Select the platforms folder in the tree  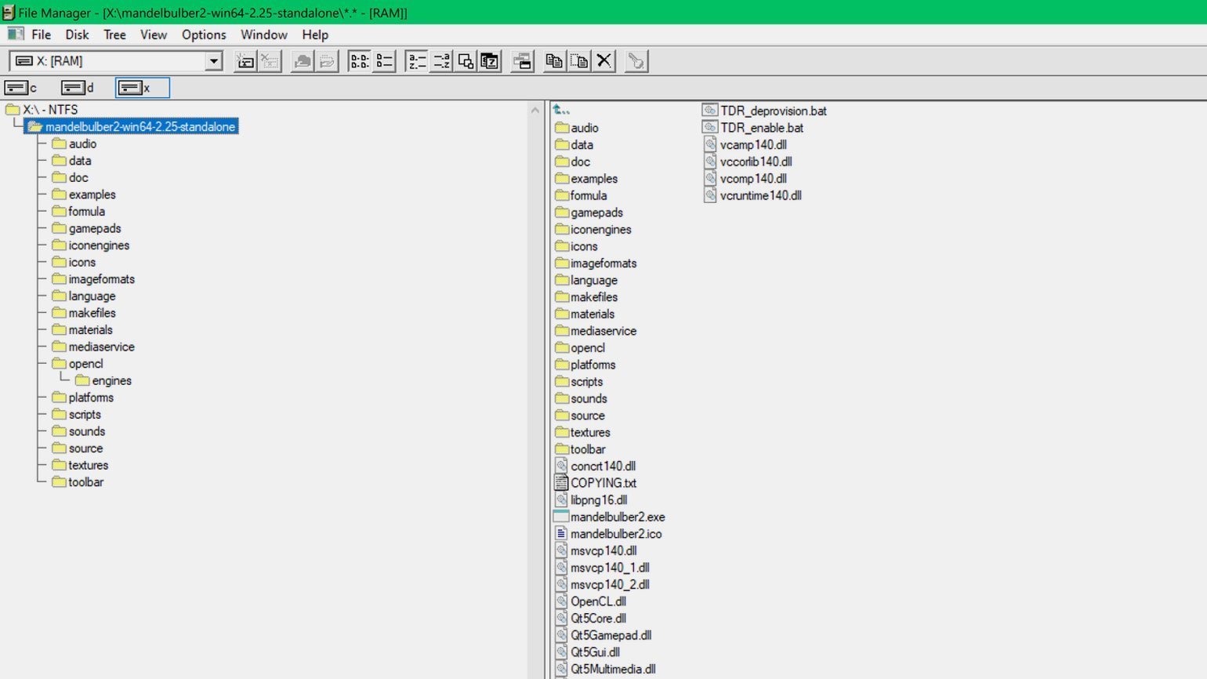pyautogui.click(x=83, y=398)
